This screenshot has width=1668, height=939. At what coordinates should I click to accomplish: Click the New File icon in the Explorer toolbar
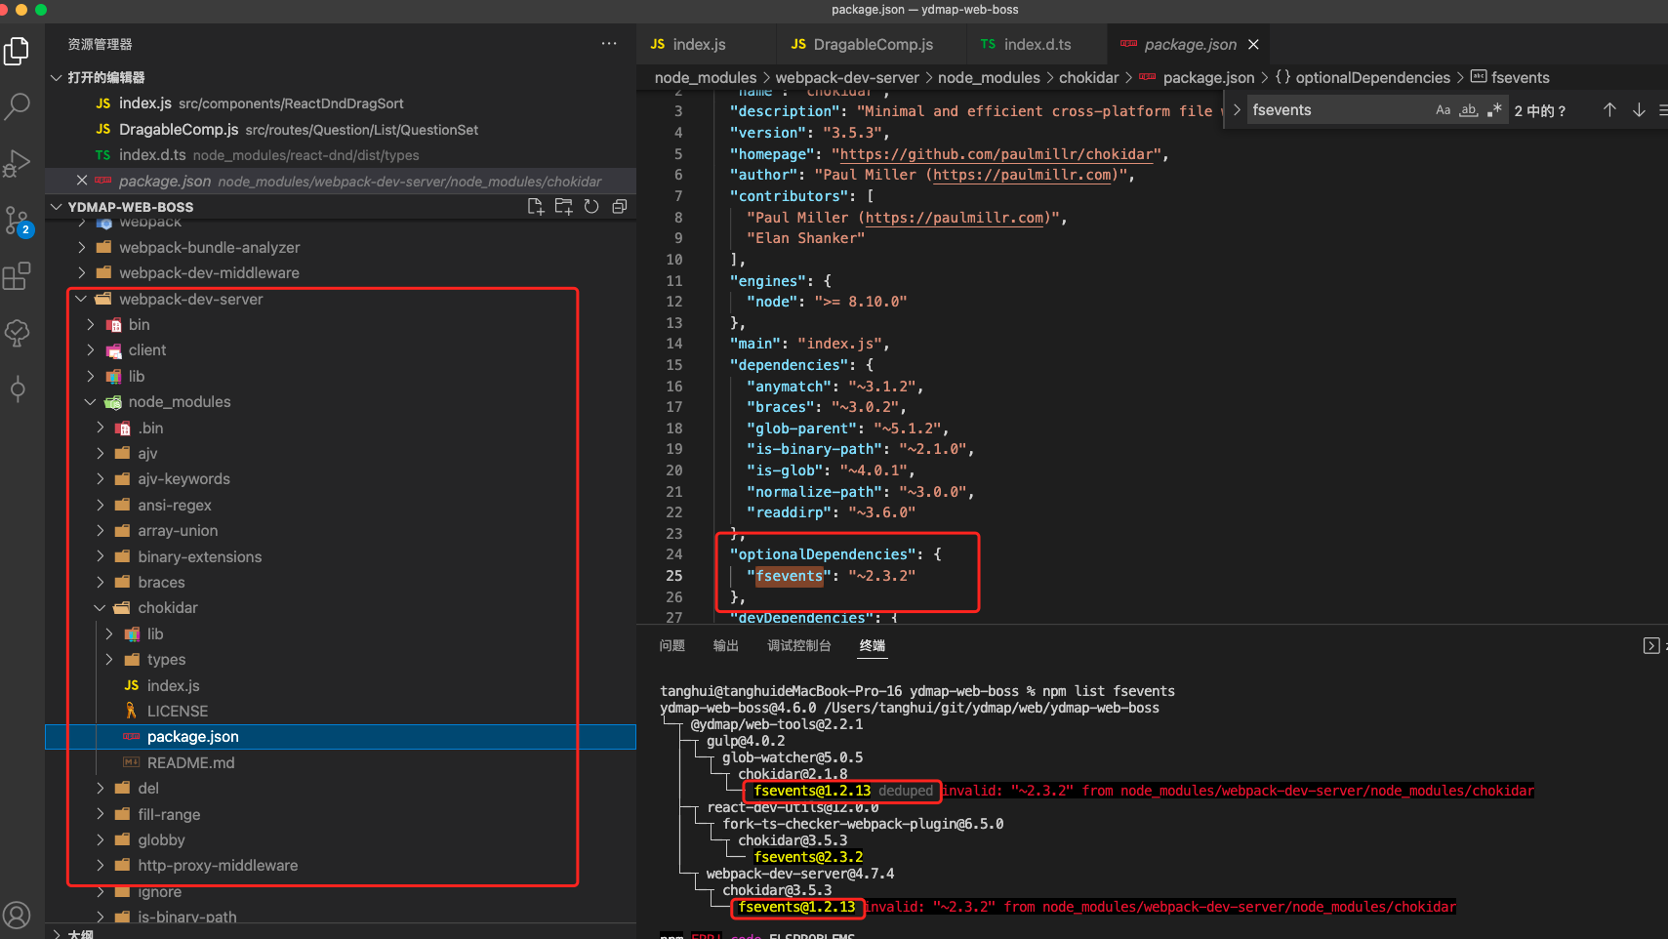point(535,206)
